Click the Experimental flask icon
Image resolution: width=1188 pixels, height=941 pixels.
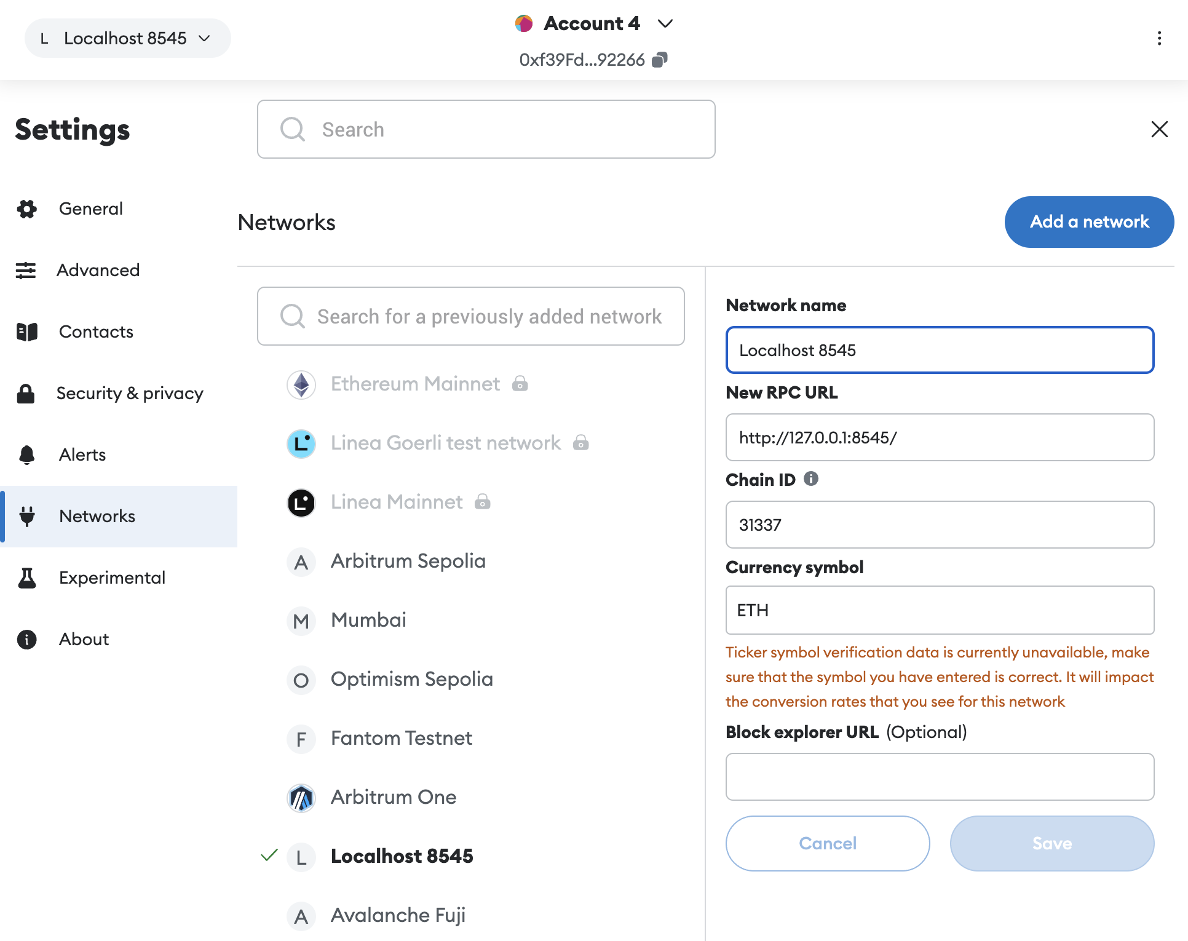(26, 578)
